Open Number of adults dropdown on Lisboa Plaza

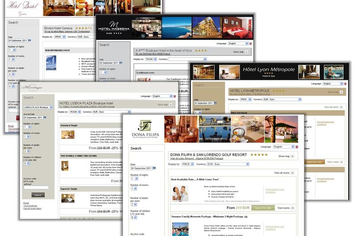click(27, 151)
